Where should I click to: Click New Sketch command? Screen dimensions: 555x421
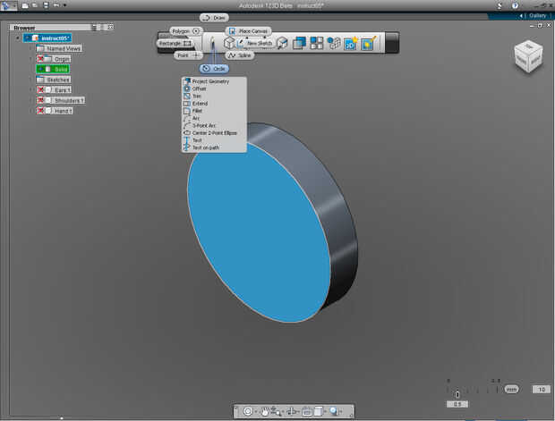255,43
